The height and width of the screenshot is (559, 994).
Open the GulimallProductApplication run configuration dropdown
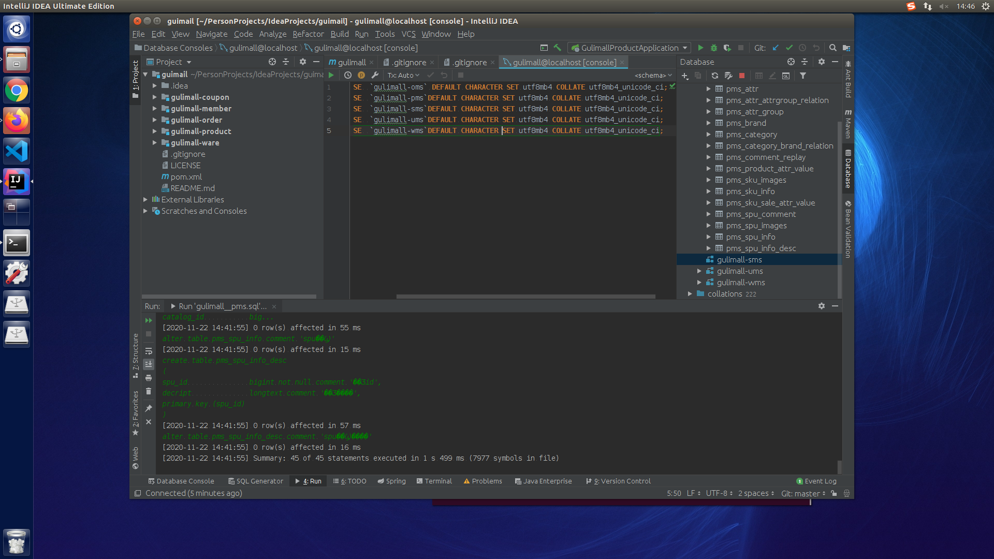coord(630,48)
